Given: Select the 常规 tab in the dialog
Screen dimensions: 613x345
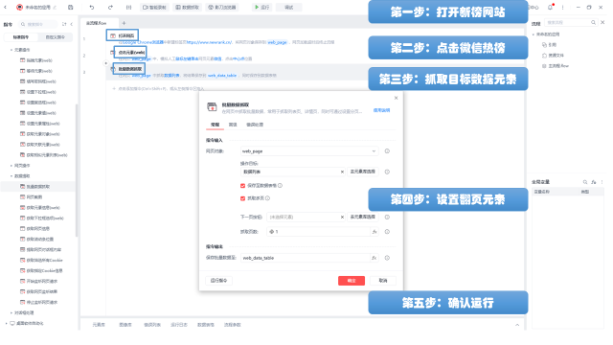Looking at the screenshot, I should point(215,125).
